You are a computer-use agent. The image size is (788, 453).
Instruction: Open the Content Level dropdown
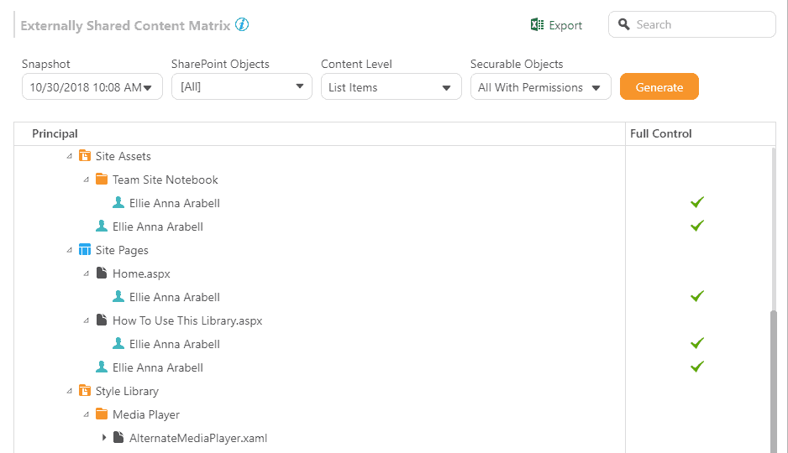[x=391, y=87]
